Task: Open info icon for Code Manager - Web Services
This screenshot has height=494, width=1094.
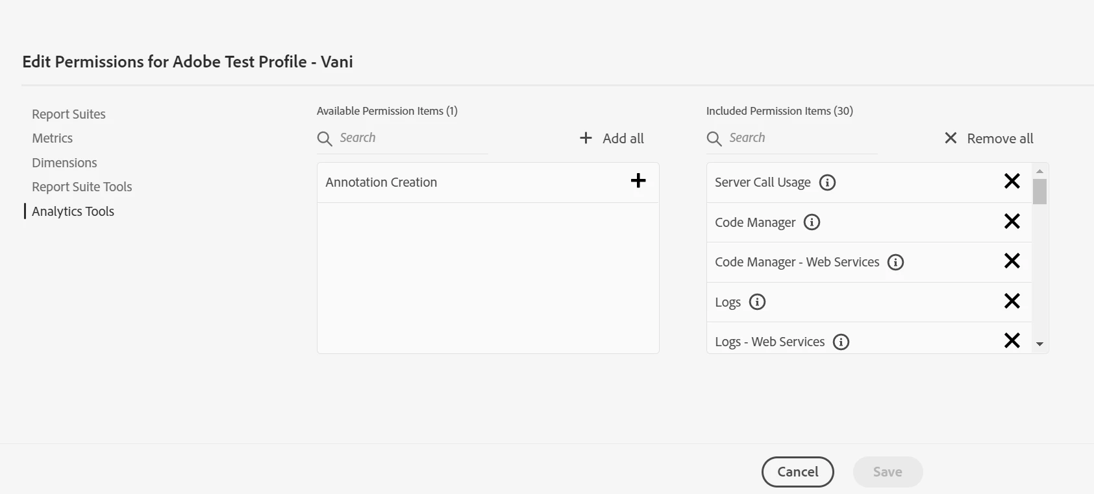Action: 895,262
